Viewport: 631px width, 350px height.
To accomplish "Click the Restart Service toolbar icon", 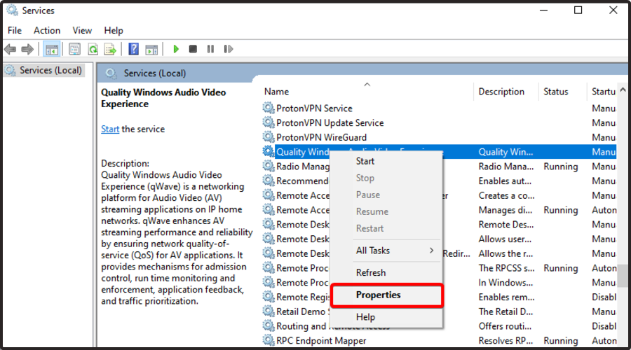I will [x=228, y=49].
